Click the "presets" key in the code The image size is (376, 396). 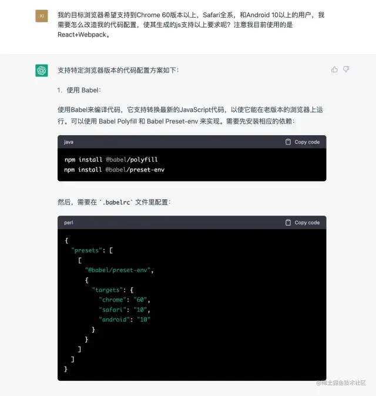pyautogui.click(x=86, y=250)
